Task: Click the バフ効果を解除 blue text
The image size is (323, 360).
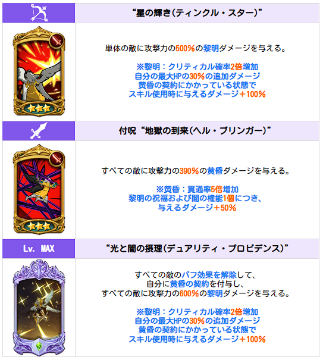Action: (x=209, y=275)
